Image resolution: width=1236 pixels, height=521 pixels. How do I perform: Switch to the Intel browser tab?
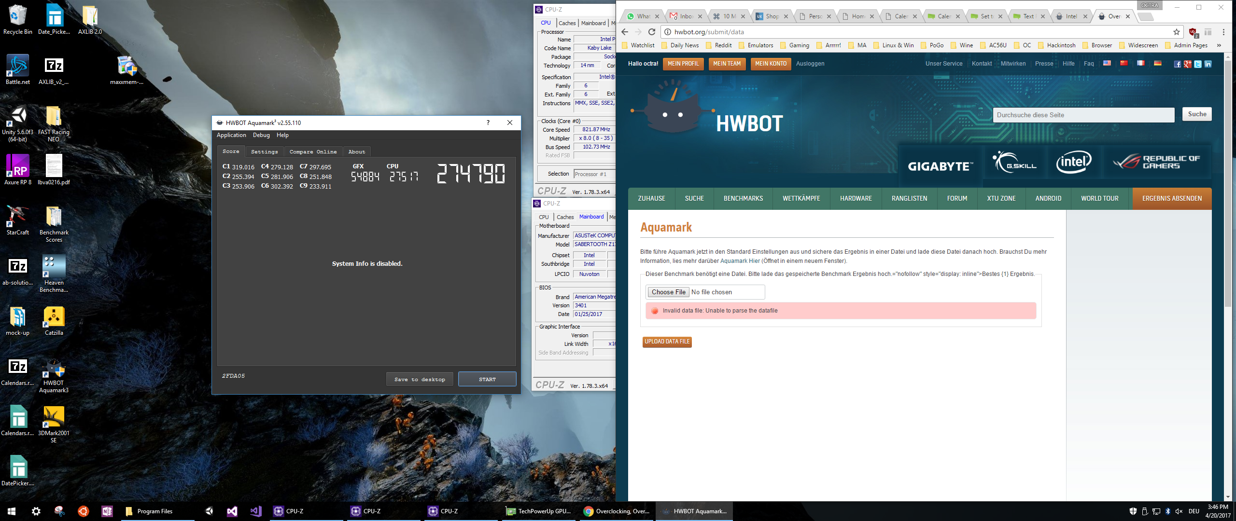(1072, 16)
